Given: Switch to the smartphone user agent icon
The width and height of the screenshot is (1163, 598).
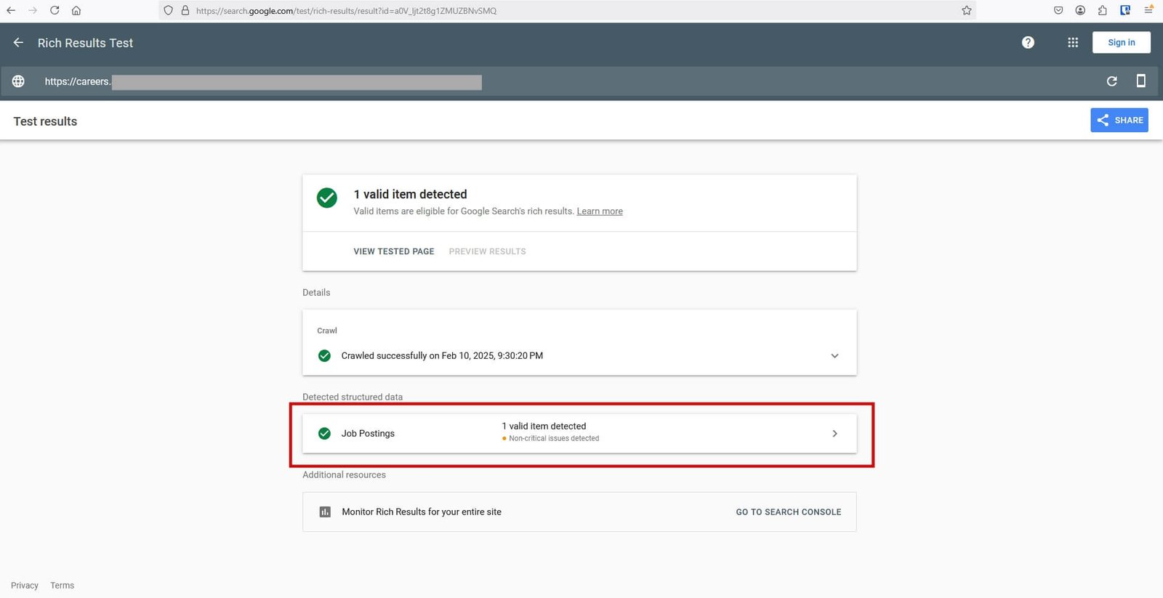Looking at the screenshot, I should (1141, 81).
